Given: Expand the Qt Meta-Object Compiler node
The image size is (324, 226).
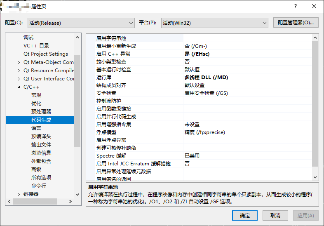Looking at the screenshot, I should click(x=19, y=62).
